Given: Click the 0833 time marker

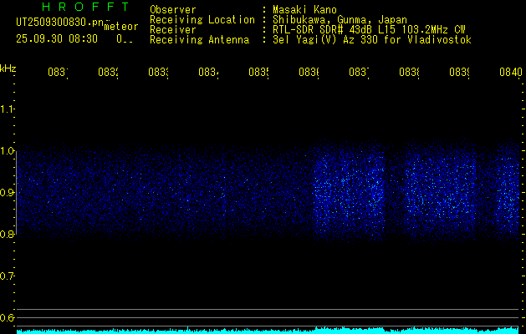Looking at the screenshot, I should 158,73.
